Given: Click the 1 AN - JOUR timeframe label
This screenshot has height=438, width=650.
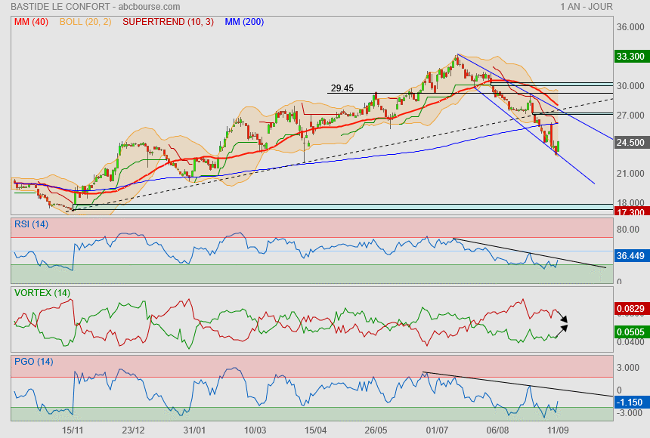Looking at the screenshot, I should [x=587, y=7].
